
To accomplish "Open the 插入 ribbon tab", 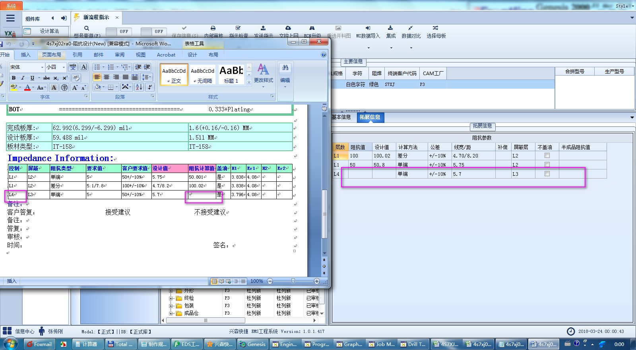I will [25, 54].
